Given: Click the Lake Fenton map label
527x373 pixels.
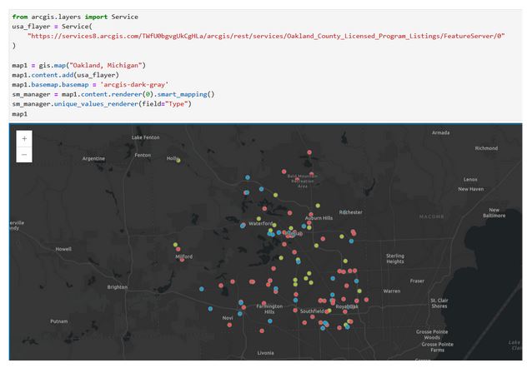Looking at the screenshot, I should [x=145, y=137].
